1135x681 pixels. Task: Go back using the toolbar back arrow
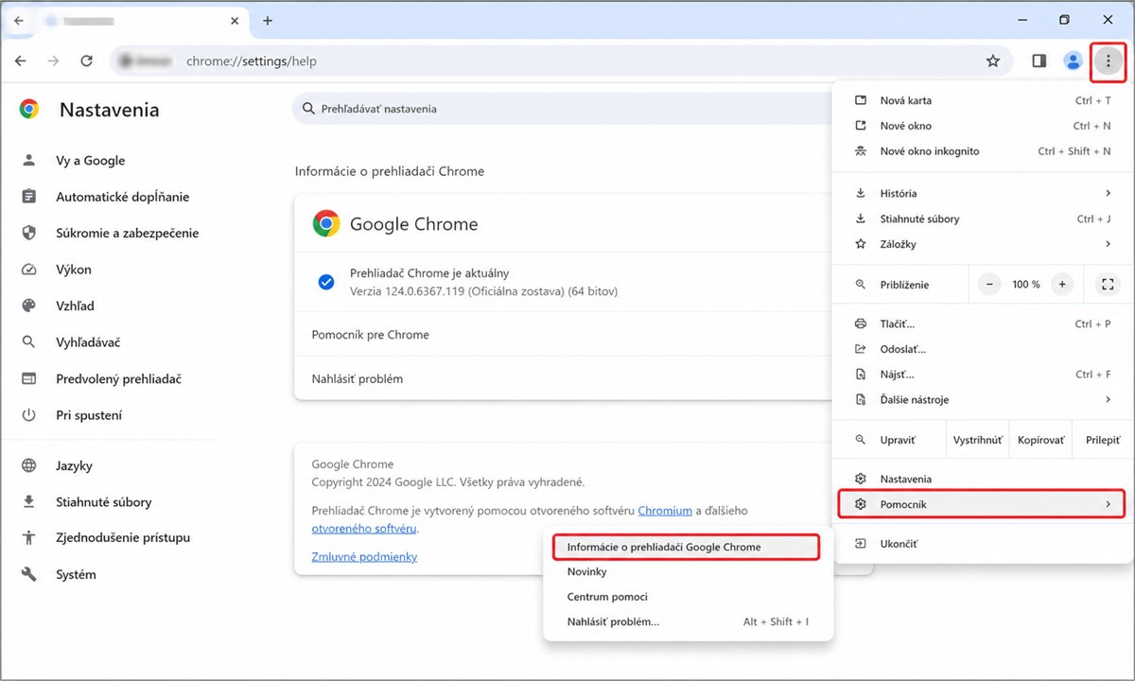(21, 61)
